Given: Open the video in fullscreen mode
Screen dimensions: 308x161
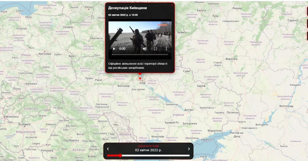Looking at the screenshot, I should point(156,49).
